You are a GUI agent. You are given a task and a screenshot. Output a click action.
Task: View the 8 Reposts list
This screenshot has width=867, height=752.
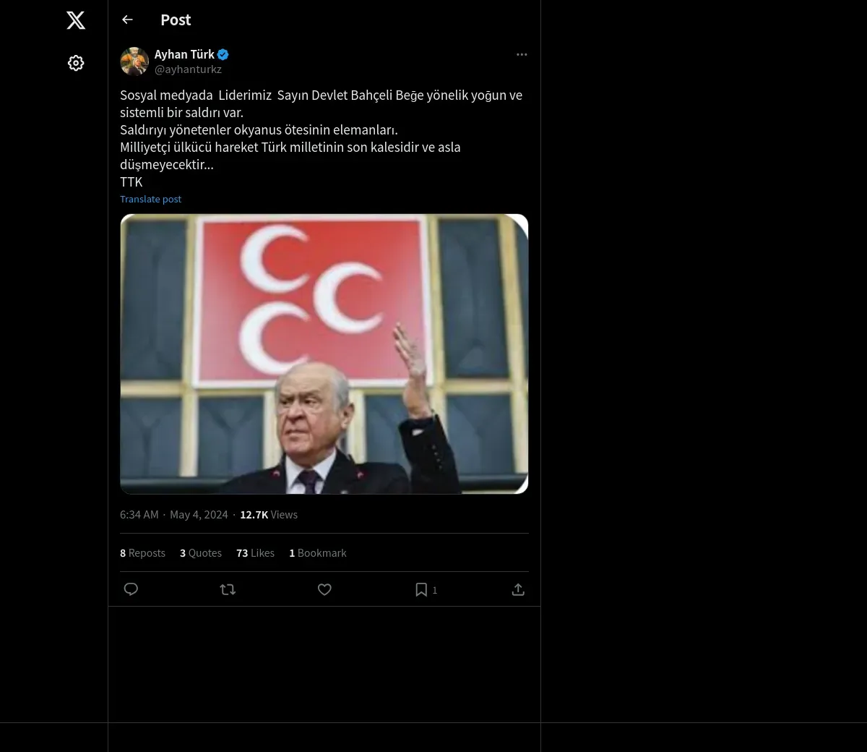tap(142, 553)
